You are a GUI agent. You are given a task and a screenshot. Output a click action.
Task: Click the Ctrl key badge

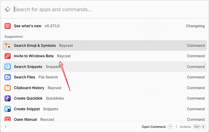197,127
